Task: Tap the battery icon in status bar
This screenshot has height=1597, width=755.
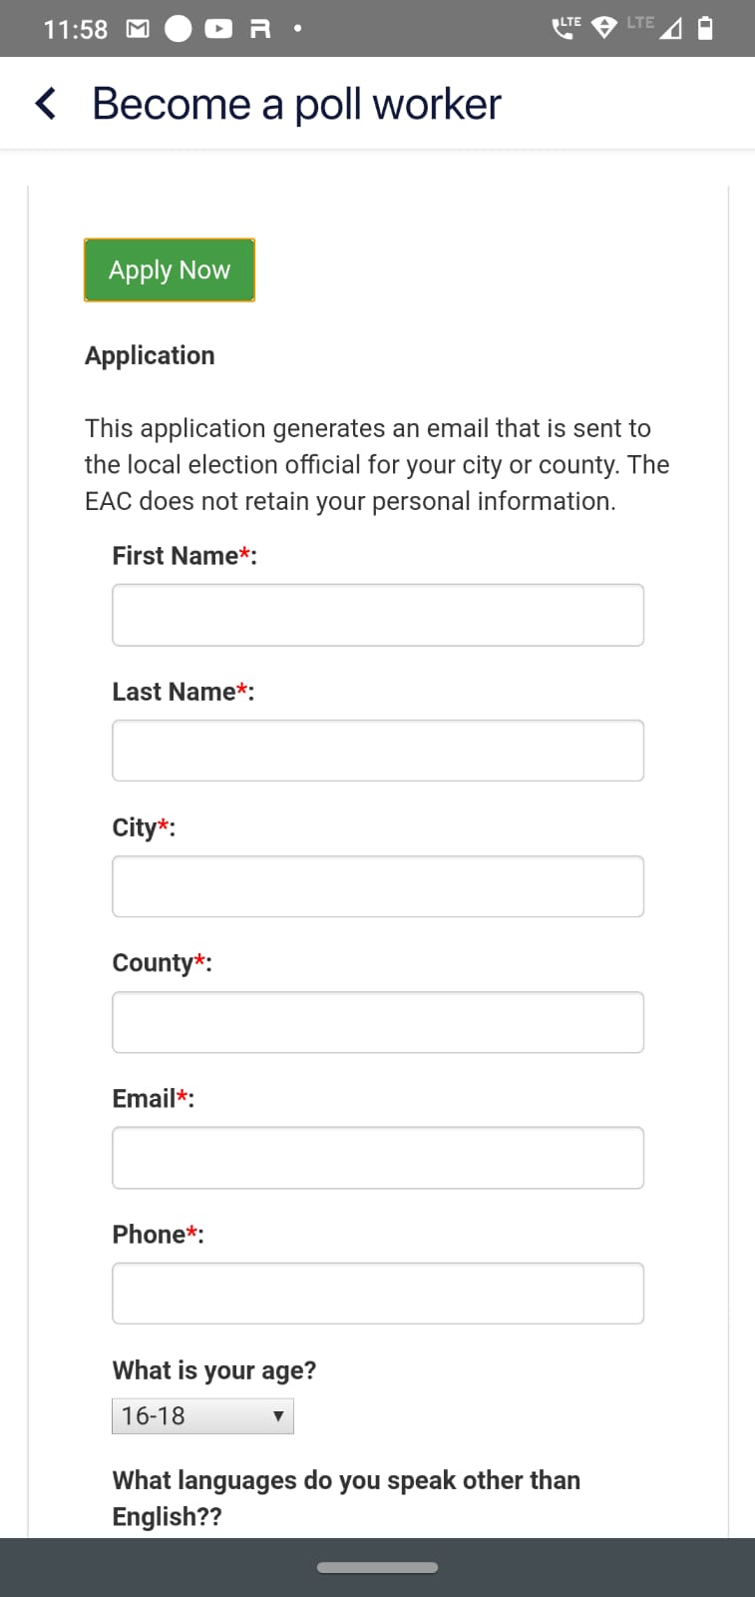Action: tap(705, 28)
